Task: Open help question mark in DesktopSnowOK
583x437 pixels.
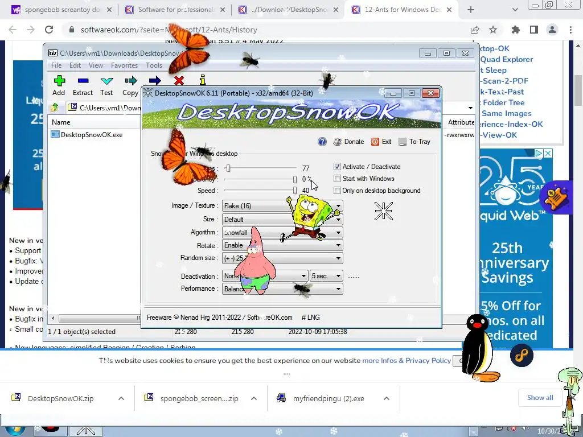Action: [322, 142]
